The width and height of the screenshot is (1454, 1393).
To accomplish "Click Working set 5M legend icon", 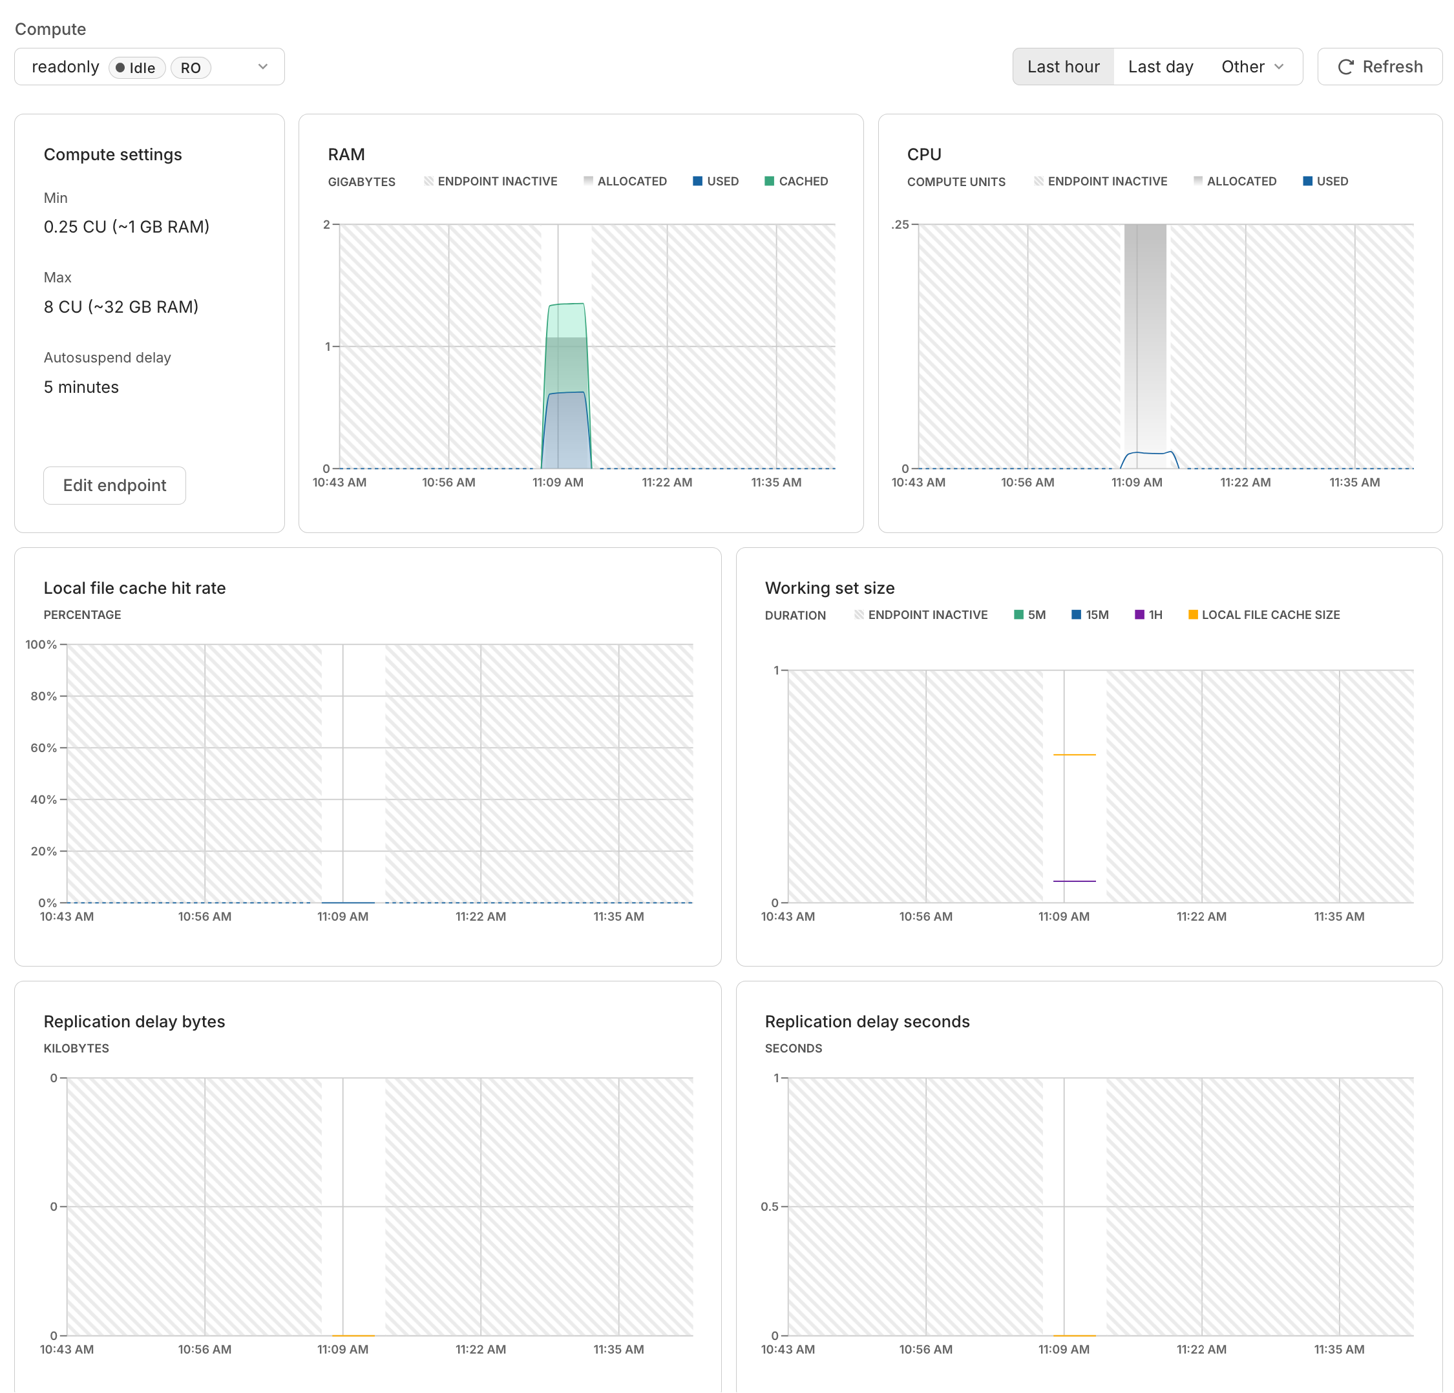I will tap(1018, 614).
